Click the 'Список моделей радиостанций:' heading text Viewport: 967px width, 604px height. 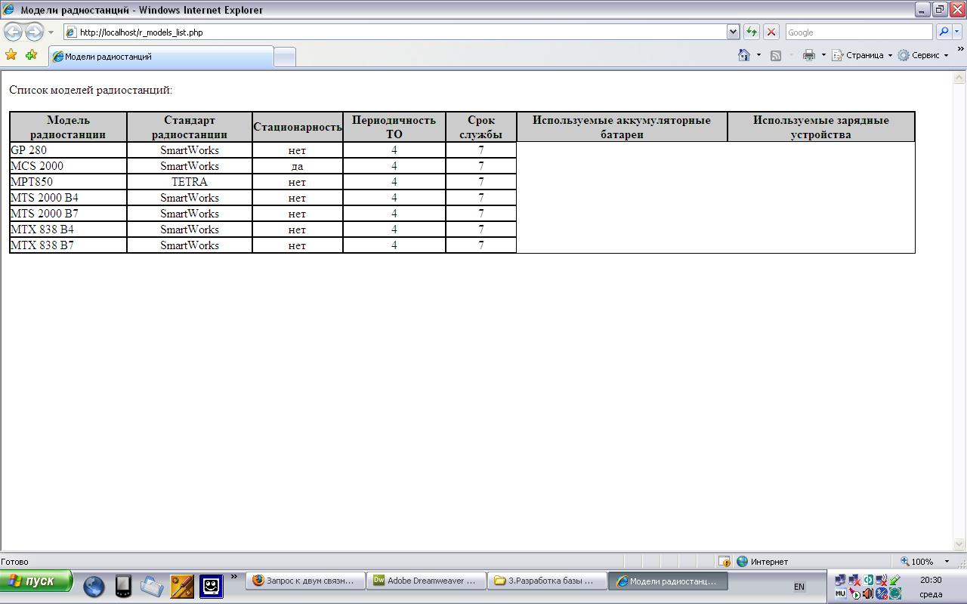pos(91,91)
